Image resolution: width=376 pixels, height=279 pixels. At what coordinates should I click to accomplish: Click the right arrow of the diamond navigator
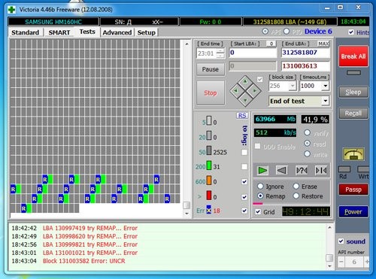click(255, 91)
